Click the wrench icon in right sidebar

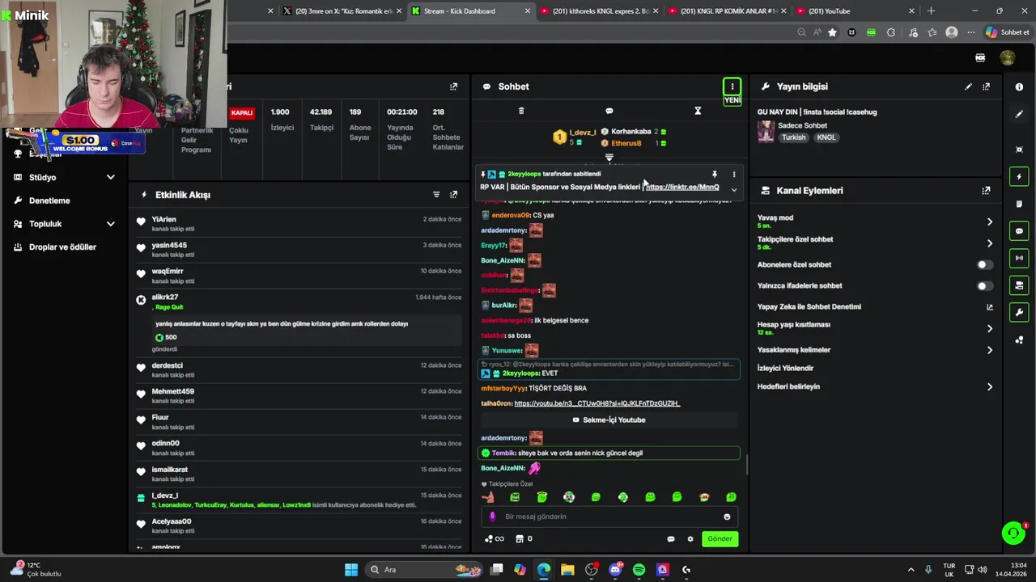[1019, 313]
